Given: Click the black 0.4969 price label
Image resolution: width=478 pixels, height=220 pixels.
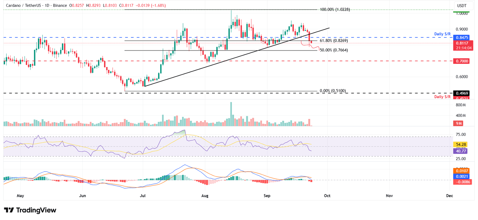Looking at the screenshot, I should coord(462,93).
